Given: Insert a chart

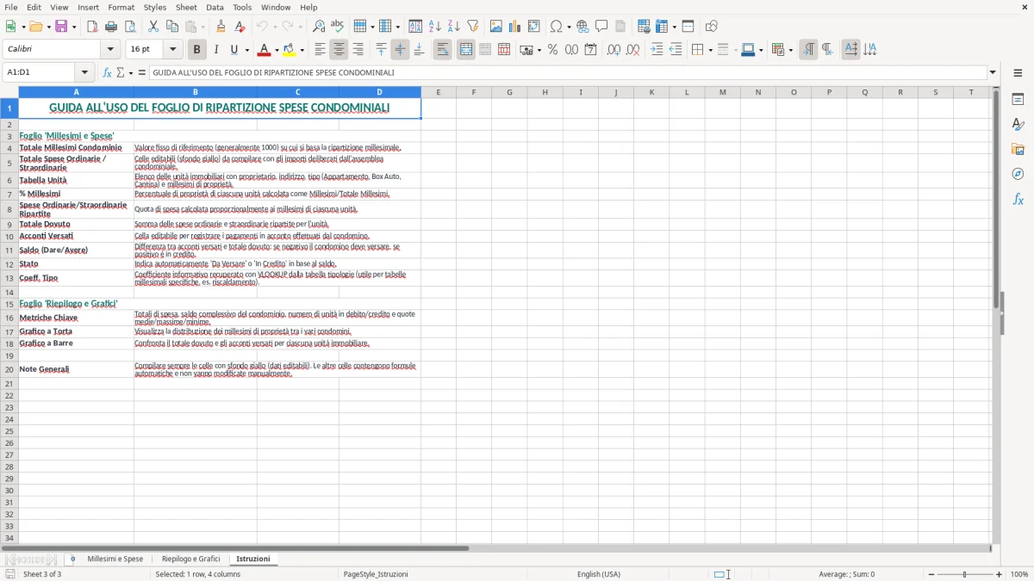Looking at the screenshot, I should tap(515, 27).
